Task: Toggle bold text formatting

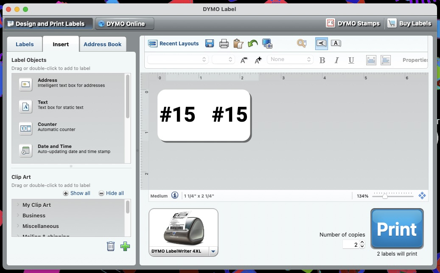Action: coord(322,60)
